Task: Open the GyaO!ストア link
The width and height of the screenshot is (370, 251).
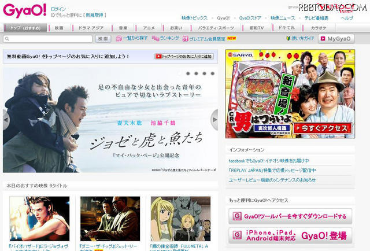Action: [x=250, y=18]
